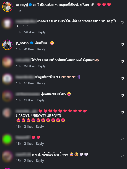Open p_hot99's profile avatar
The image size is (127, 169).
pos(7,45)
